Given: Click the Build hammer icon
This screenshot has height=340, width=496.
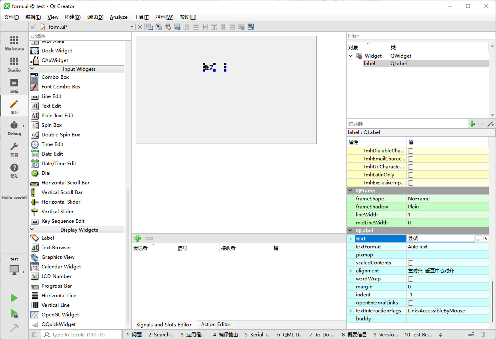Looking at the screenshot, I should (x=14, y=328).
